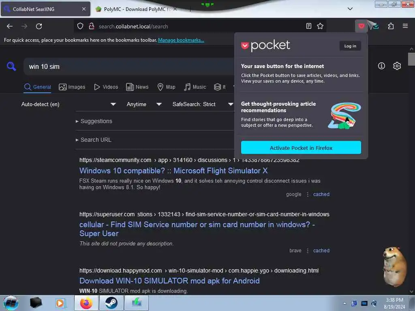Open the Find SIM Service number result
The image size is (415, 311).
[197, 229]
